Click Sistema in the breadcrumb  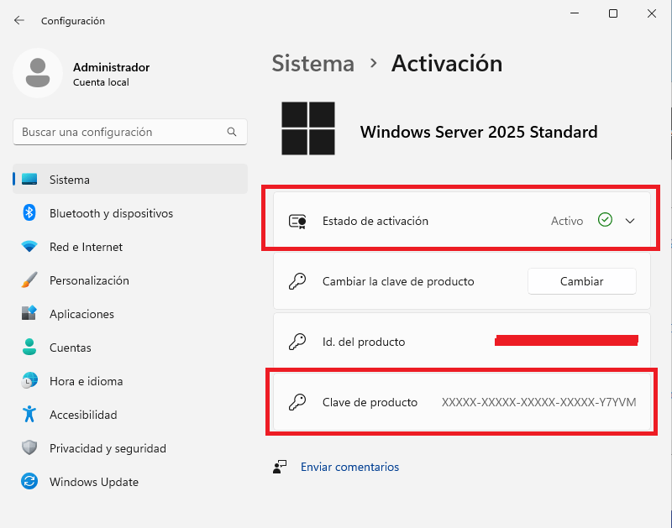(313, 64)
